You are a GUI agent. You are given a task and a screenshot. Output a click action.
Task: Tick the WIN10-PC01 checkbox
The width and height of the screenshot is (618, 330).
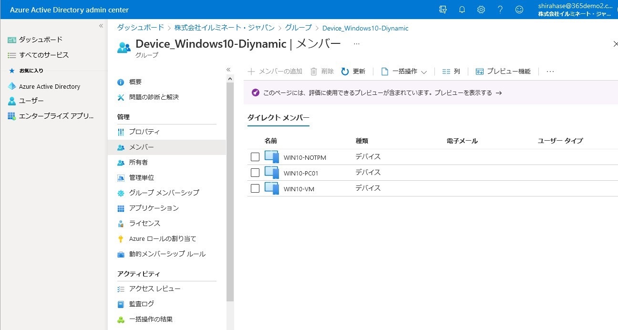pos(255,173)
